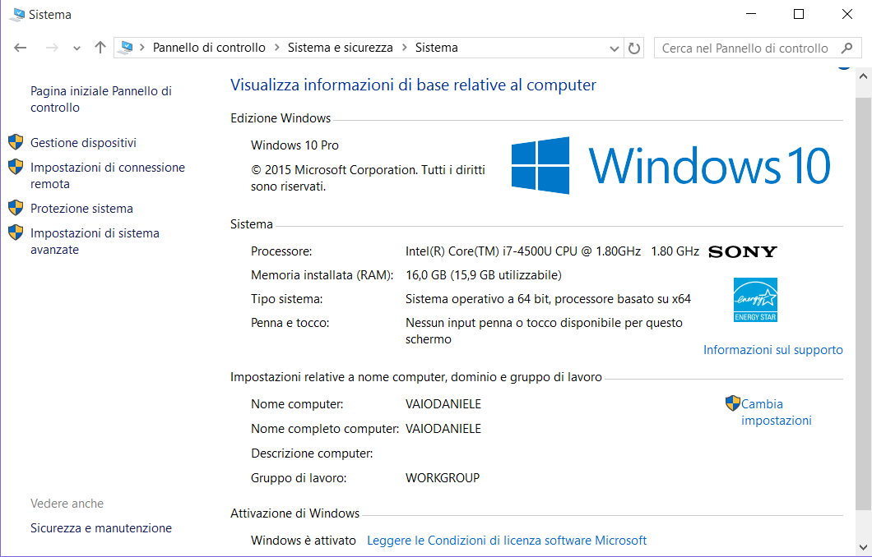Image resolution: width=872 pixels, height=557 pixels.
Task: Click the Vedere anche label
Action: 67,504
